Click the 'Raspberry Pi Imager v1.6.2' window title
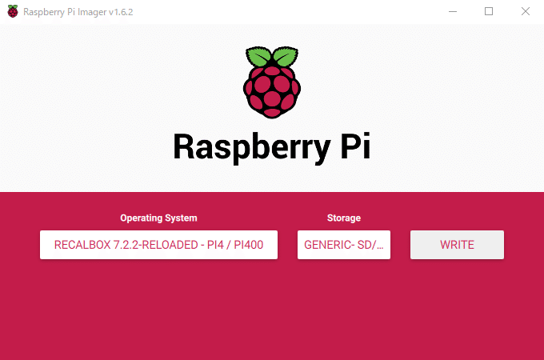The image size is (544, 360). [78, 12]
